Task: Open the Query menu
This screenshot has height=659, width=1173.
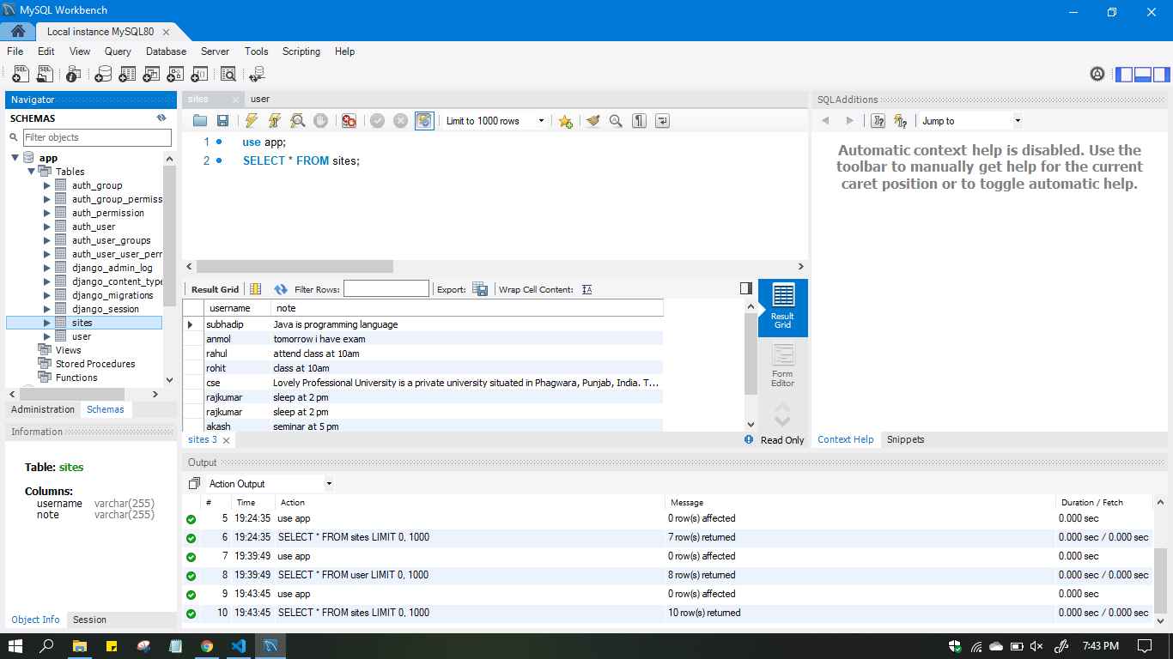Action: [x=118, y=51]
